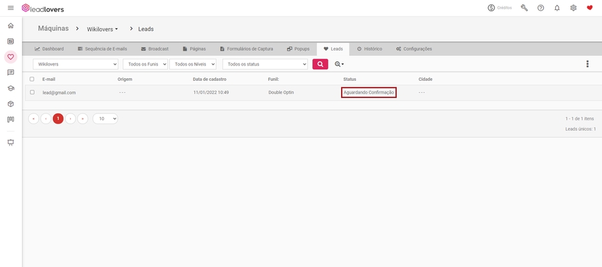Viewport: 602px width, 267px height.
Task: Click the Máquinas breadcrumb link
Action: pyautogui.click(x=54, y=29)
